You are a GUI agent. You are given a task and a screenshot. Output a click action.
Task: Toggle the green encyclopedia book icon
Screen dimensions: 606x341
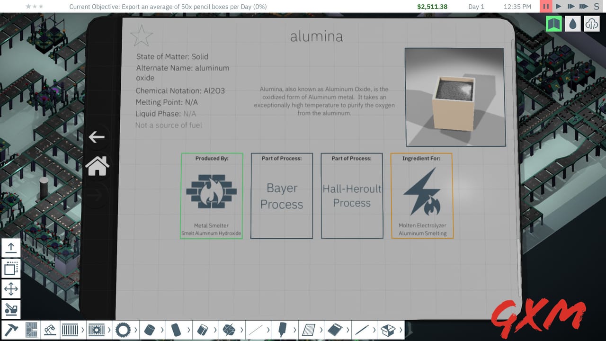tap(554, 24)
